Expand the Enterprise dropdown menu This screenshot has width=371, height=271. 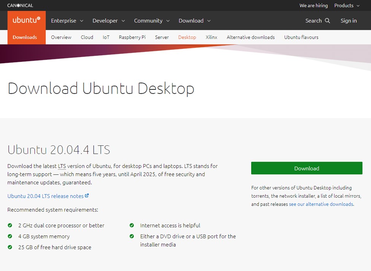(67, 21)
